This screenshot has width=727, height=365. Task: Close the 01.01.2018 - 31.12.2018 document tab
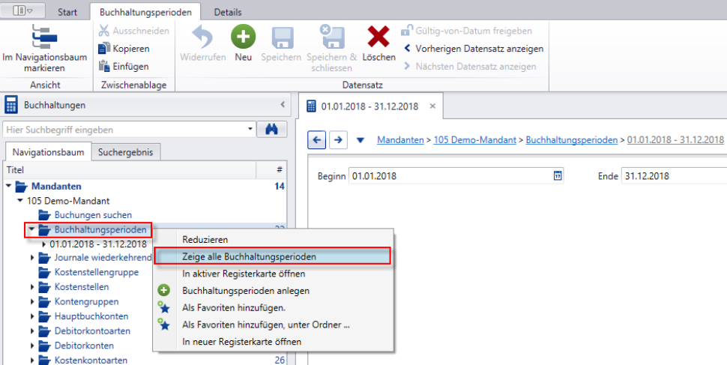click(432, 106)
